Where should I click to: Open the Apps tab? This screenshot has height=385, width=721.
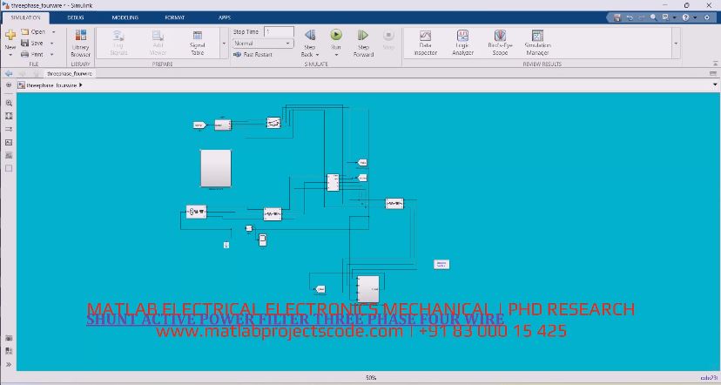point(225,17)
